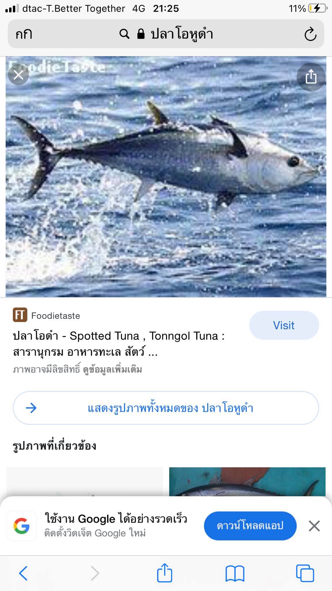Open Safari bookmarks book icon

tap(235, 573)
